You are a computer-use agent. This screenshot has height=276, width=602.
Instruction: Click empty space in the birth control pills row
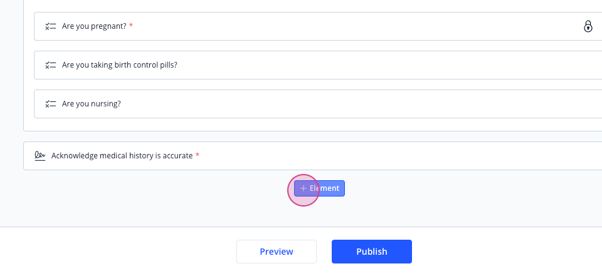click(x=384, y=65)
